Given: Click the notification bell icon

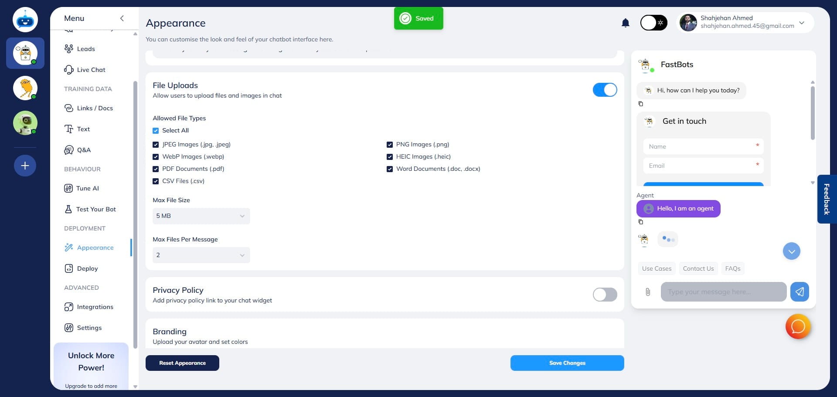Looking at the screenshot, I should point(626,23).
